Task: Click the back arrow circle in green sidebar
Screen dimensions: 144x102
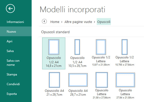Action: tap(10, 8)
